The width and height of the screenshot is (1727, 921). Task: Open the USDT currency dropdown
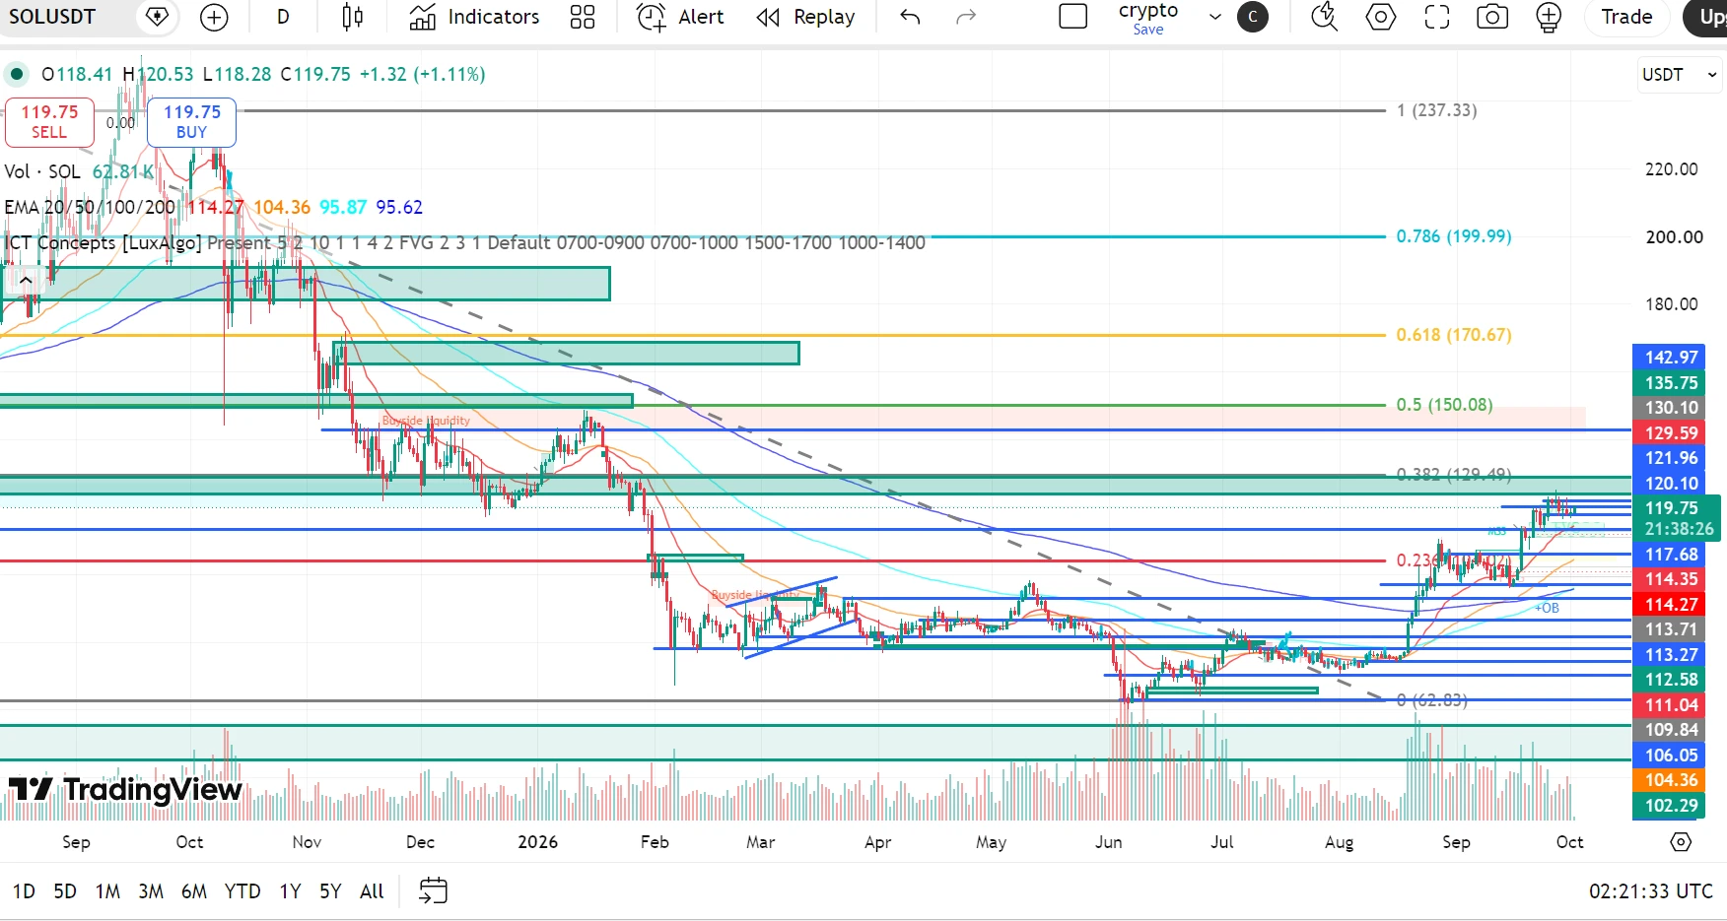coord(1679,75)
